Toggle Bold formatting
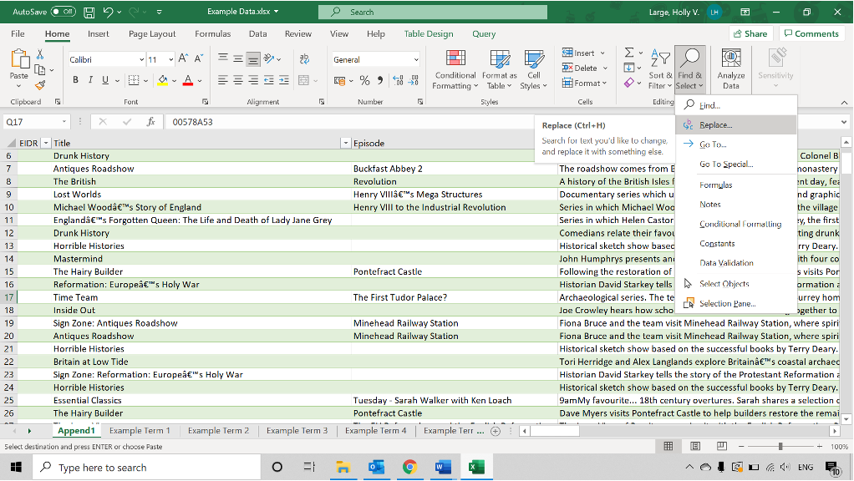This screenshot has height=481, width=854. 76,80
